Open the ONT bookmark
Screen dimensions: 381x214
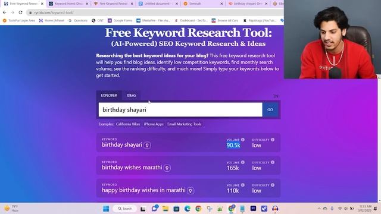98,21
